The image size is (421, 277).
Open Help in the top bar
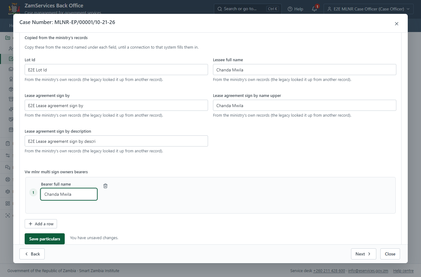pos(295,9)
